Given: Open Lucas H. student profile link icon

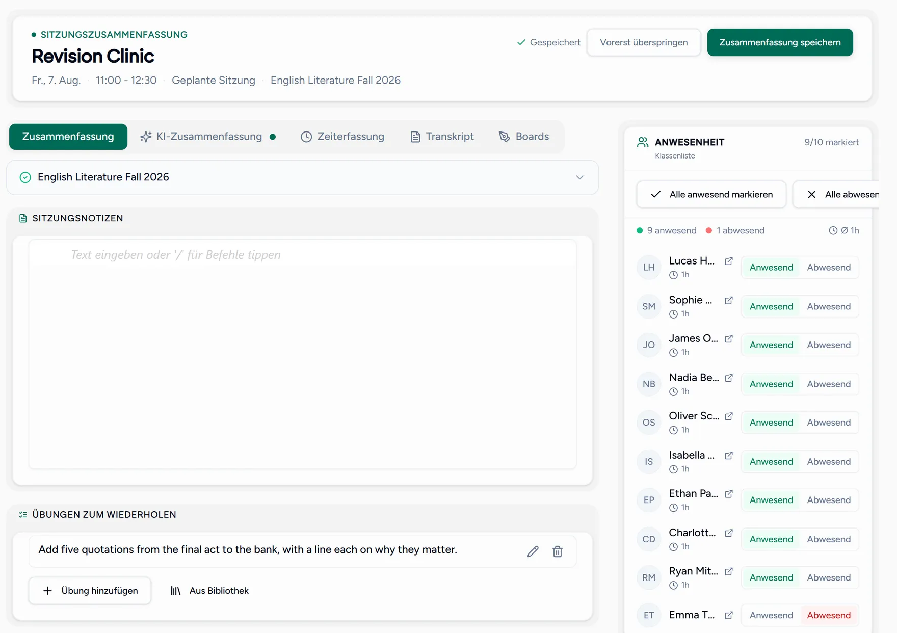Looking at the screenshot, I should tap(729, 261).
